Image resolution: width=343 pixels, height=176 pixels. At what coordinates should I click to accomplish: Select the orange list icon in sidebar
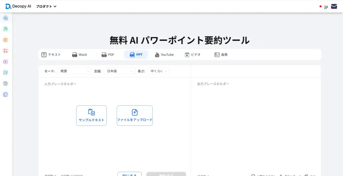coord(5,40)
